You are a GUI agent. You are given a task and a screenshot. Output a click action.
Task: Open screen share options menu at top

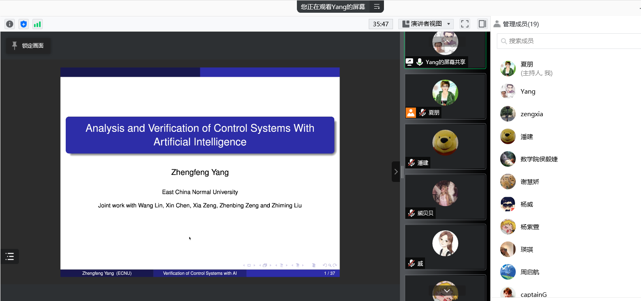point(377,7)
